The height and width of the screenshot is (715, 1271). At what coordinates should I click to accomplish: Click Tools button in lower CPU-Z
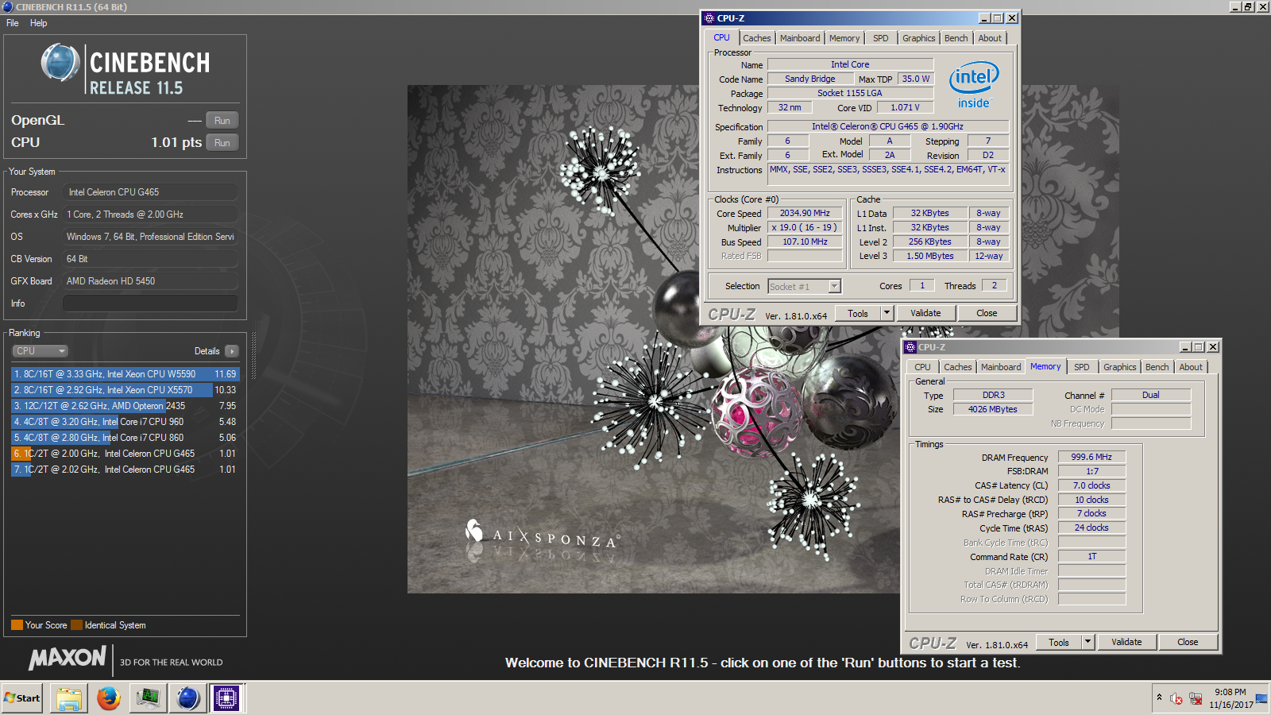1059,643
